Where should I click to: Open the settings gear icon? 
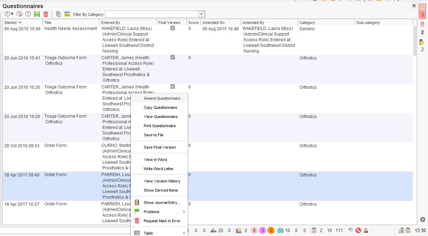[x=423, y=219]
